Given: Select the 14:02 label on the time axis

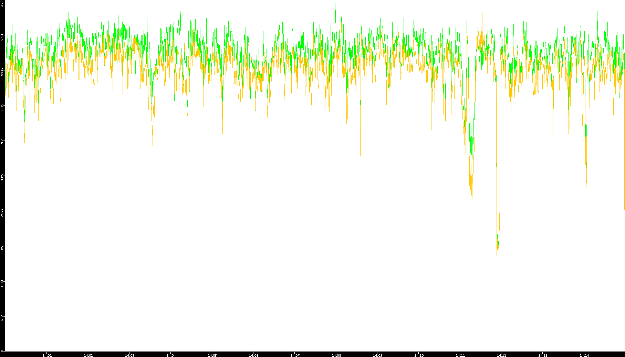Looking at the screenshot, I should [88, 355].
